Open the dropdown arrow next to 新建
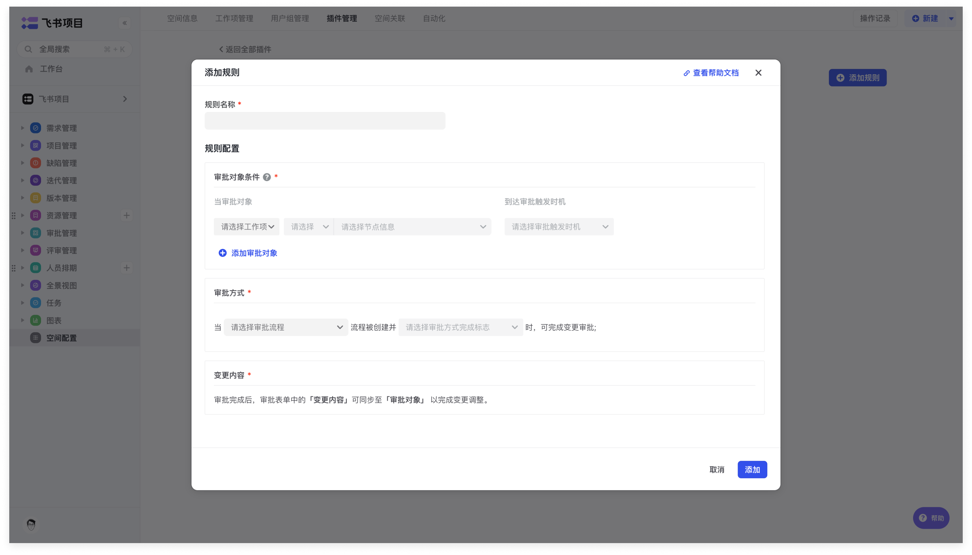Screen dimensions: 972x555 click(951, 18)
